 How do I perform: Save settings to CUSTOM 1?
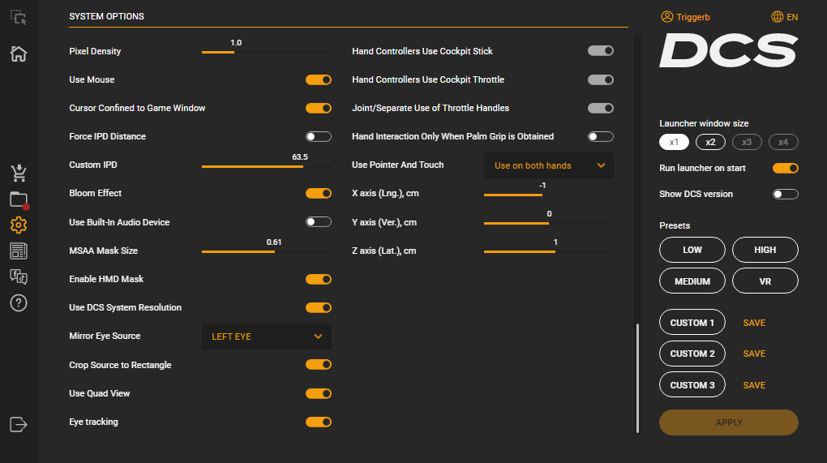click(754, 323)
